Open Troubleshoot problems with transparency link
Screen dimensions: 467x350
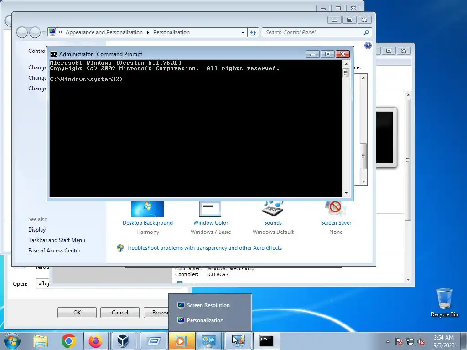click(204, 248)
